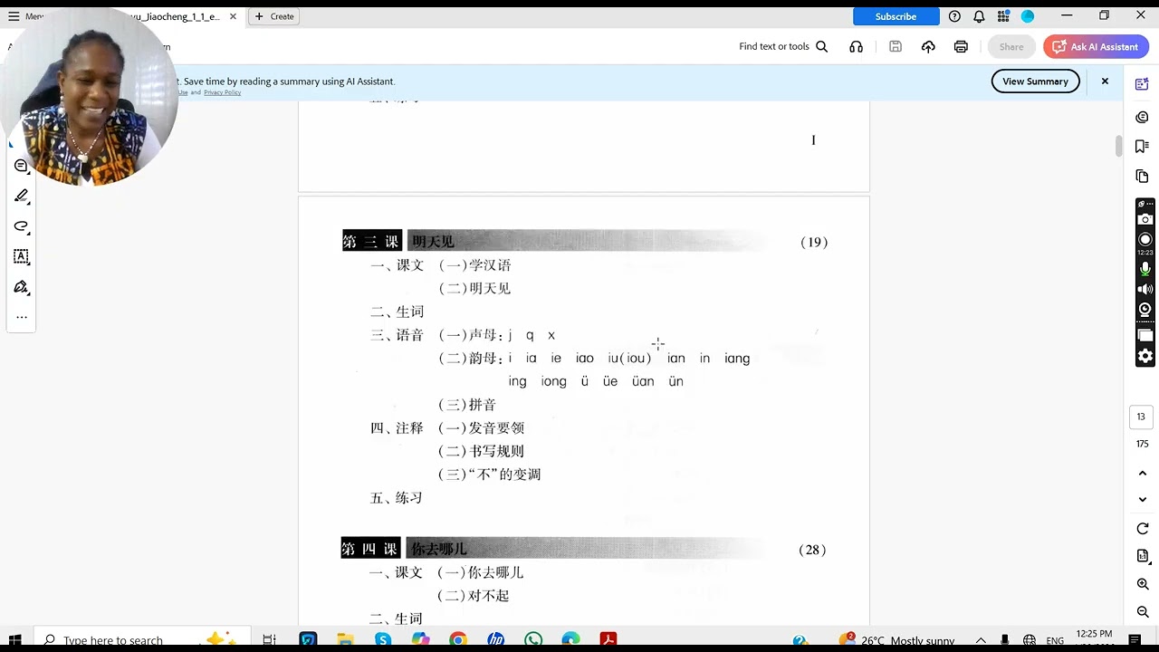Select the comment tool in left toolbar
The image size is (1159, 652).
(x=22, y=166)
